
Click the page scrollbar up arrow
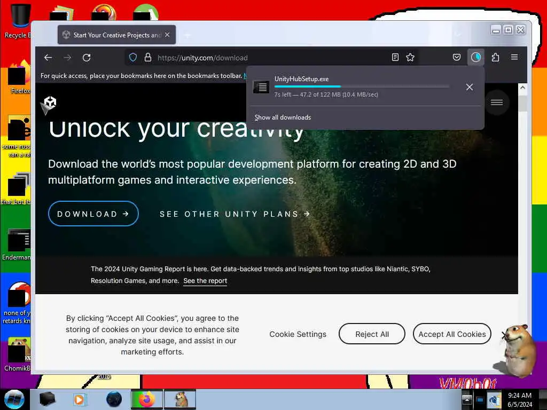click(522, 88)
